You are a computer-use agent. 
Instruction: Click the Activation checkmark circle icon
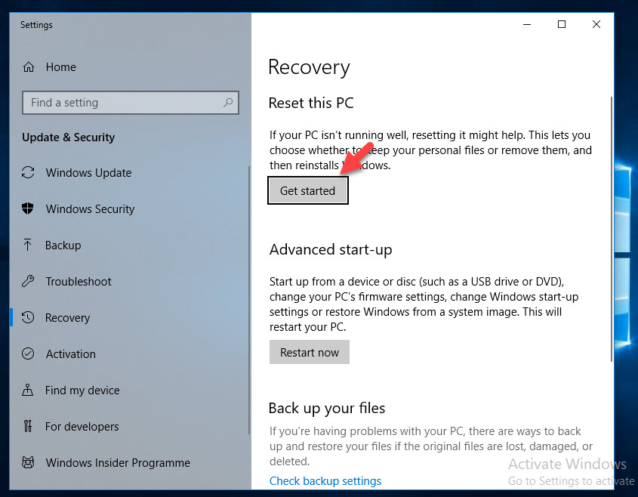pyautogui.click(x=28, y=353)
